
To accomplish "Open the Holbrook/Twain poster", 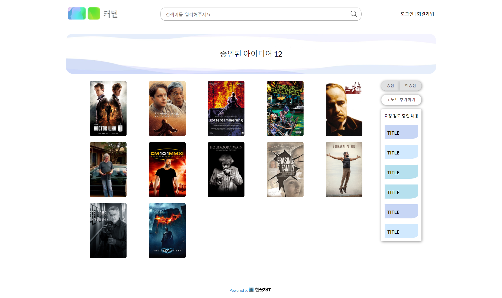I will pos(226,170).
